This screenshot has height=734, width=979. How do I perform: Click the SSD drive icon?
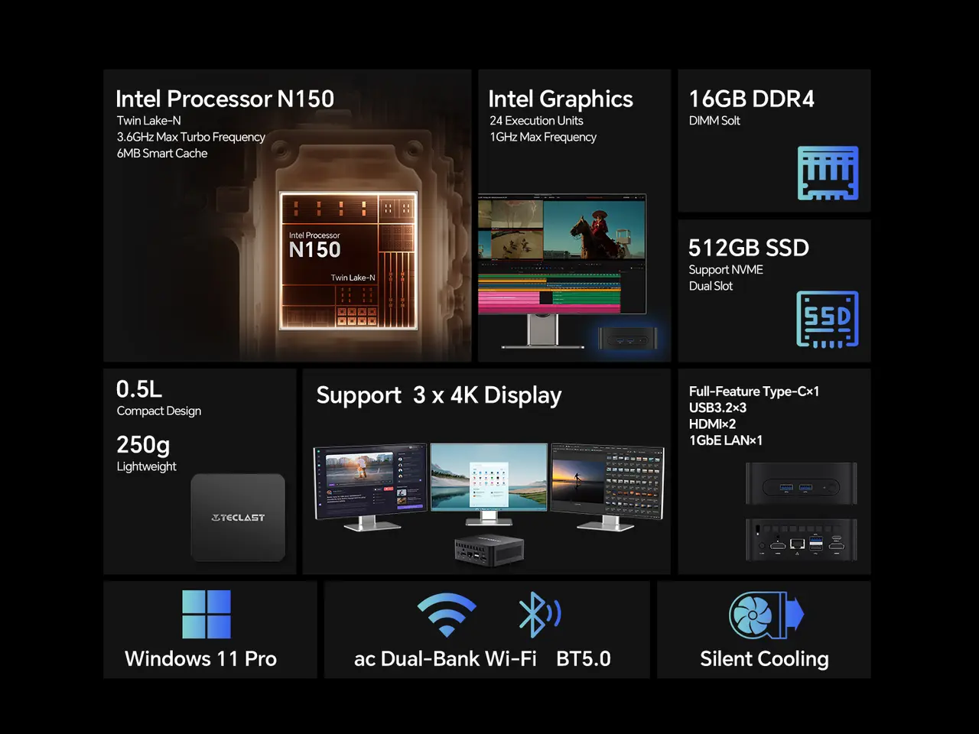click(828, 320)
